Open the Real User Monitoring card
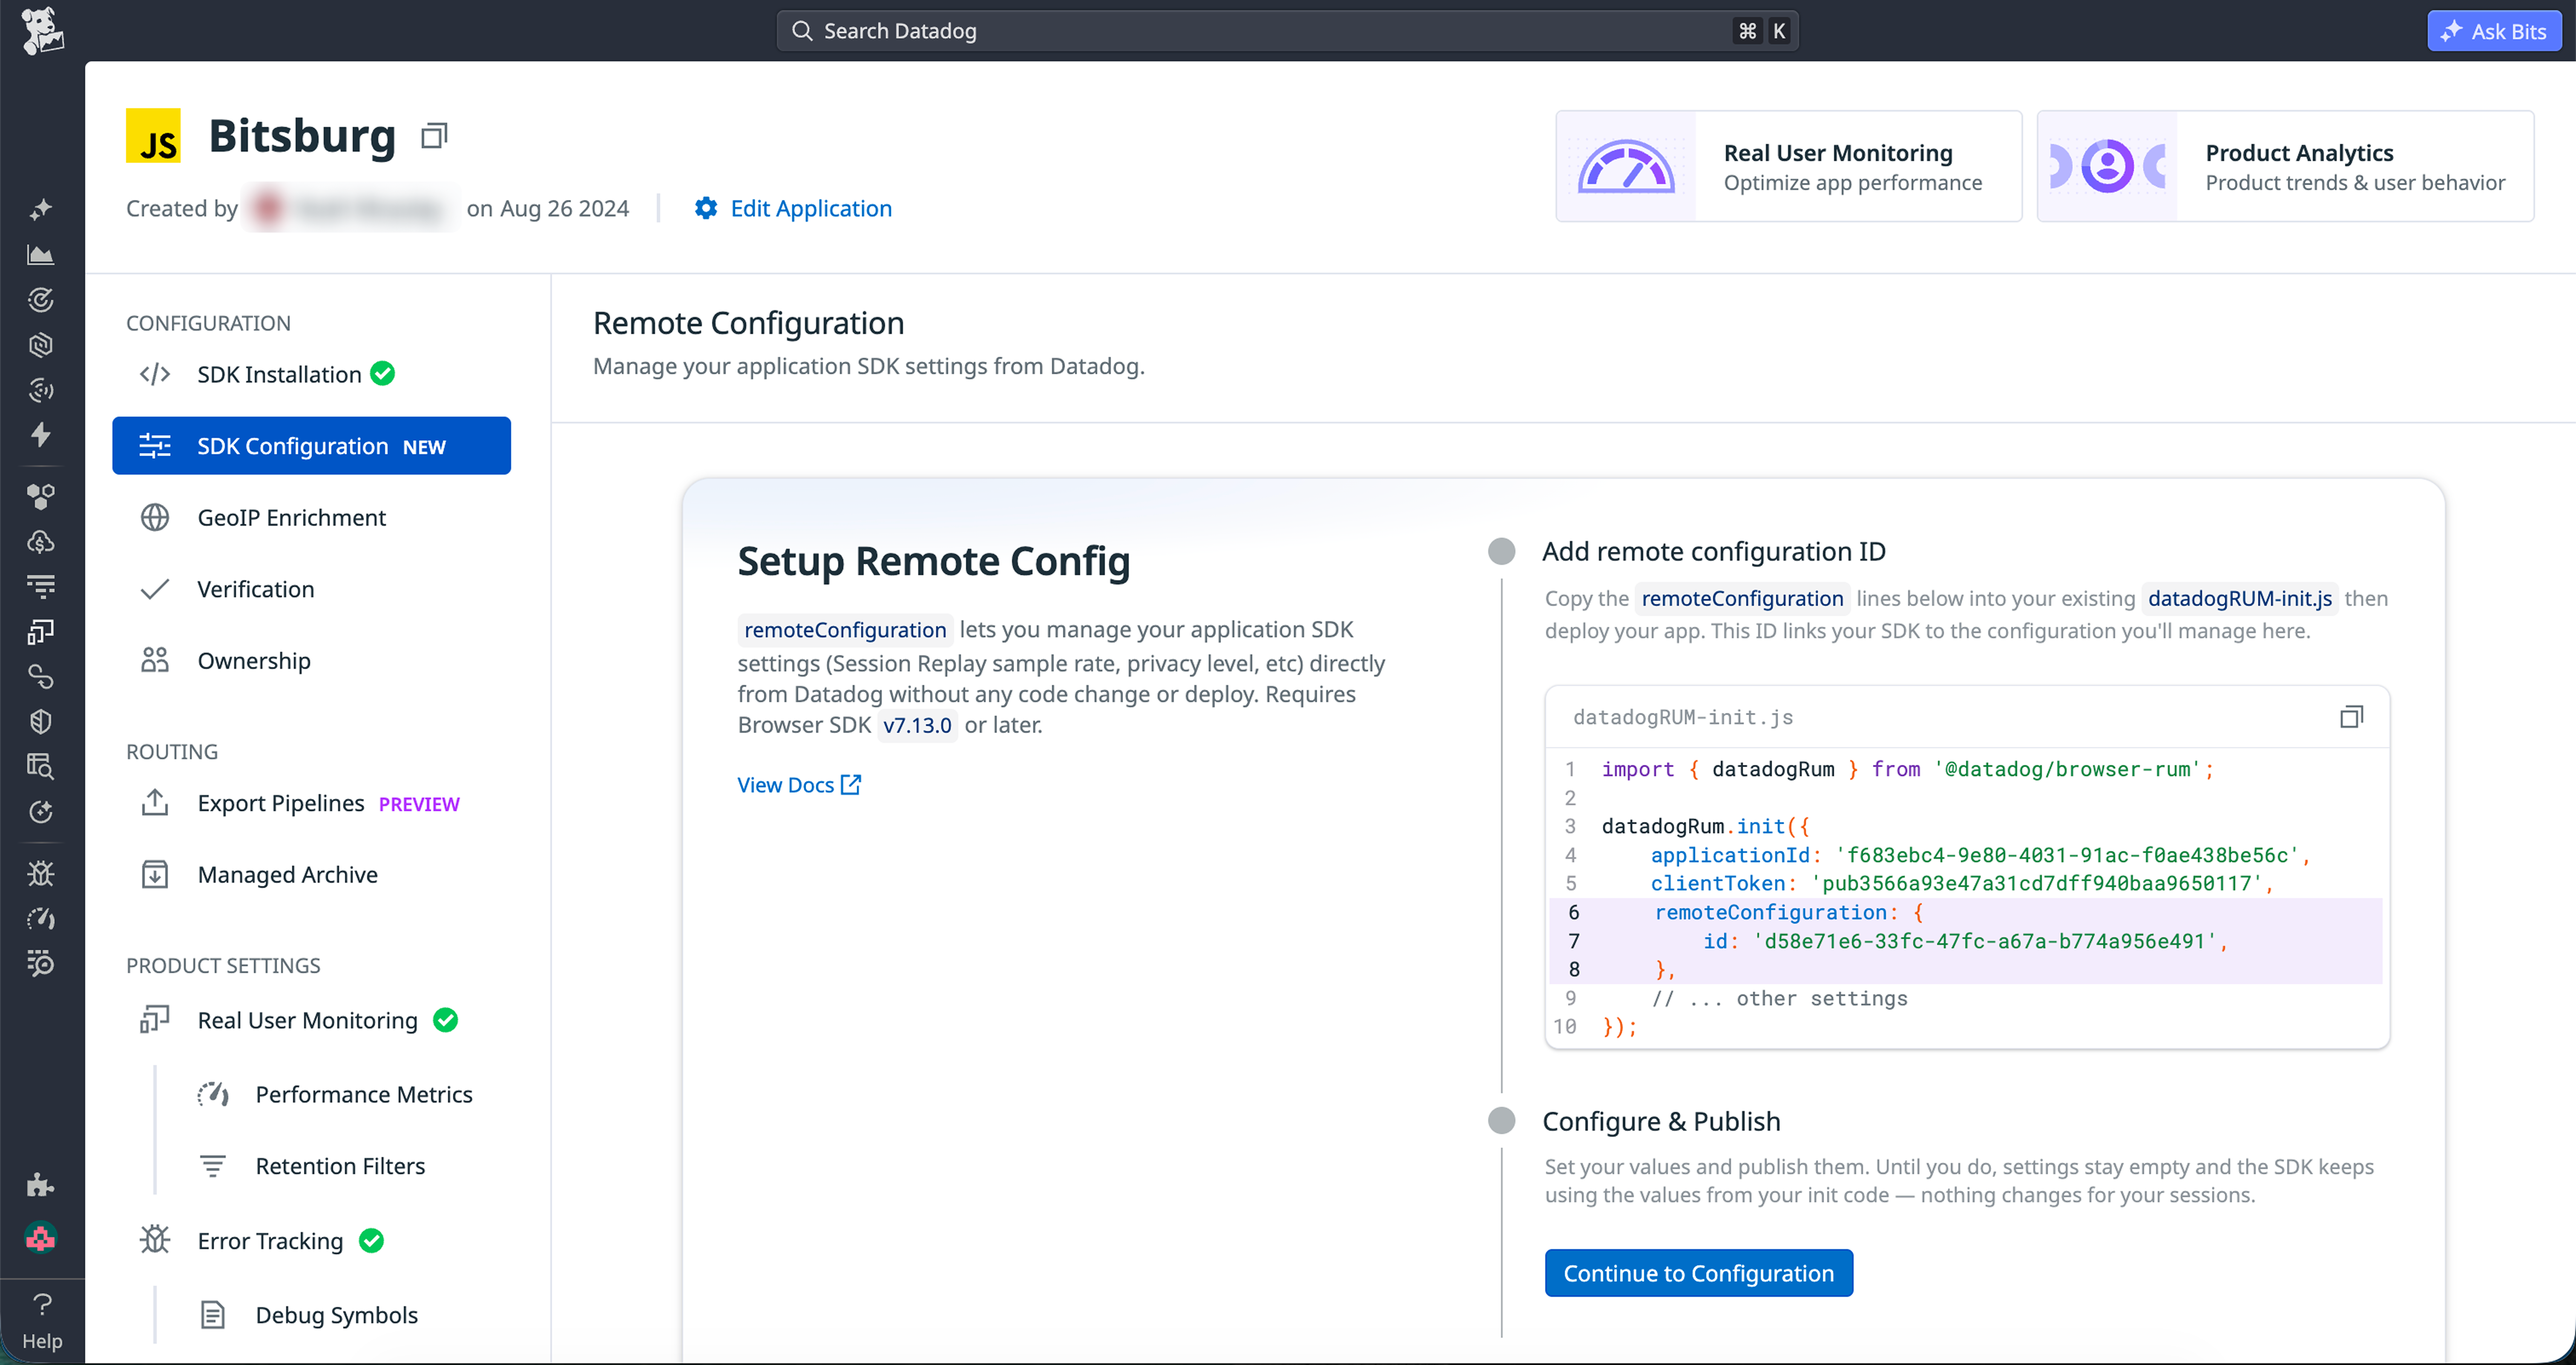2576x1365 pixels. tap(1788, 167)
